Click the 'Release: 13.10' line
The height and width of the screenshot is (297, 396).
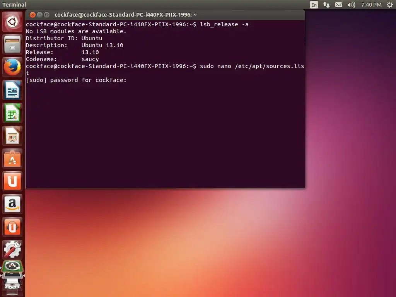62,52
